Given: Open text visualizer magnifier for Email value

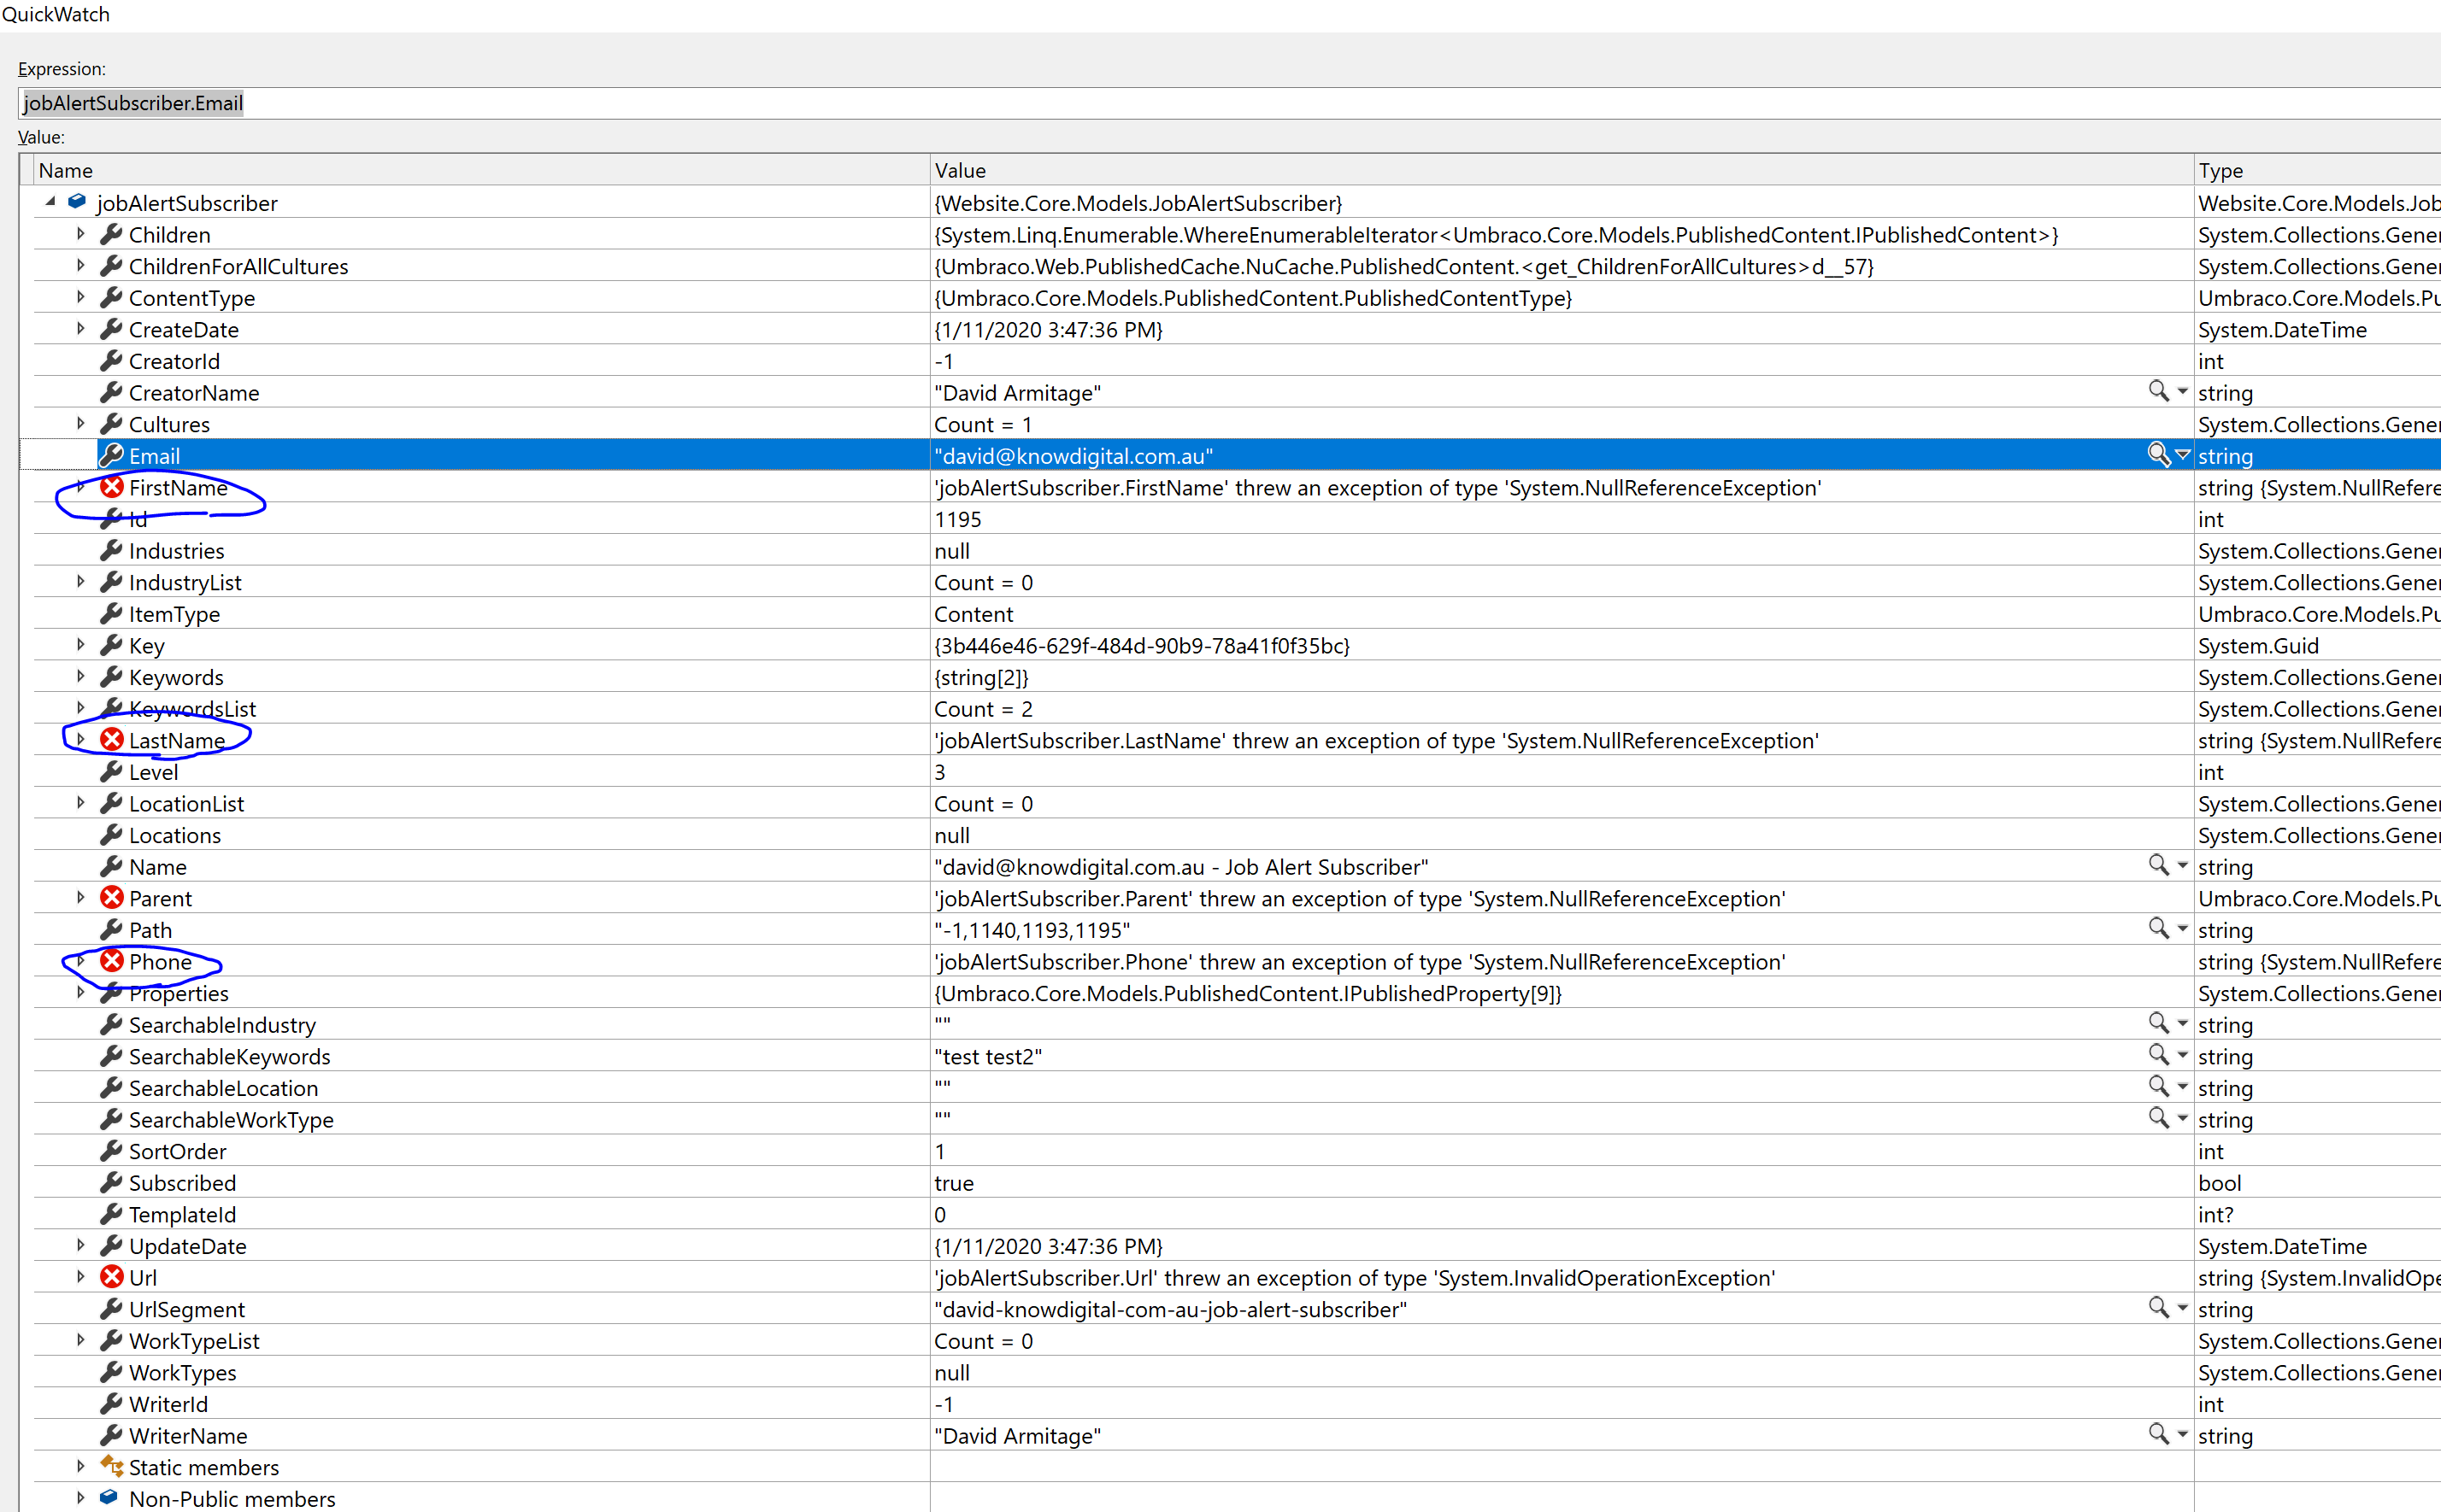Looking at the screenshot, I should [x=2159, y=455].
